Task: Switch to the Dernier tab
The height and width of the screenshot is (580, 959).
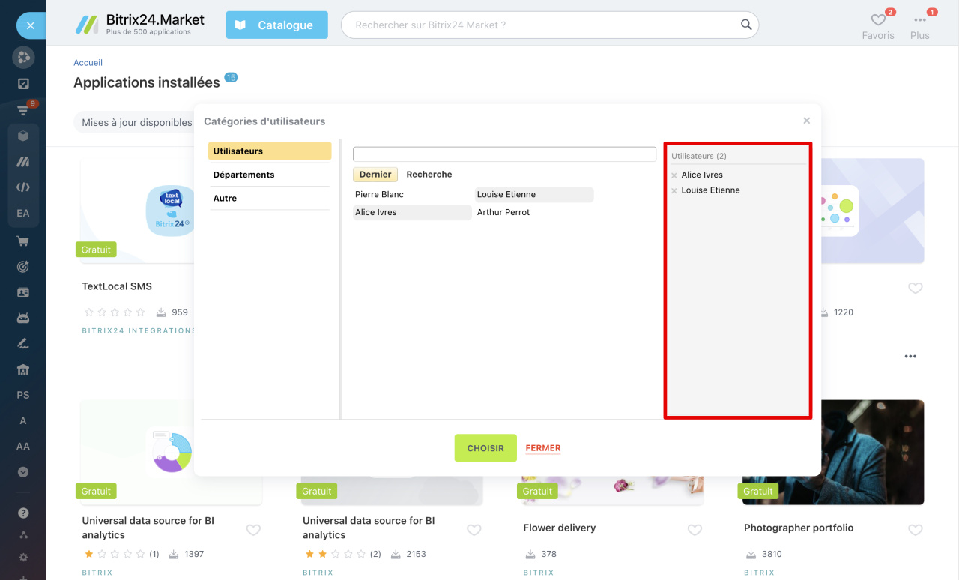Action: [375, 175]
